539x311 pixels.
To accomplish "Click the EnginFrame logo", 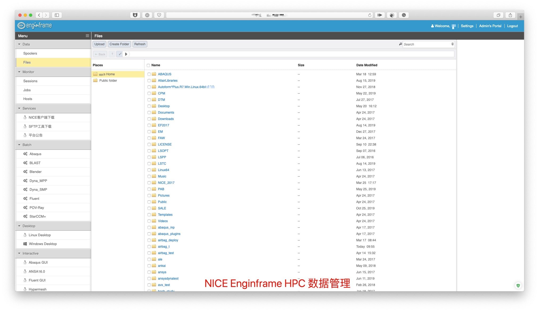I will [35, 26].
